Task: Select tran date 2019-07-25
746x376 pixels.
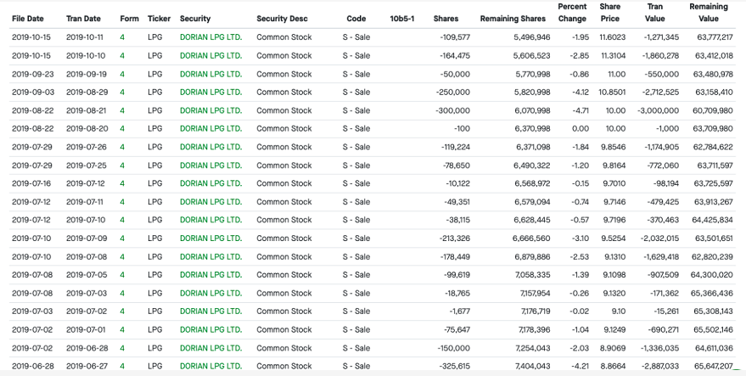Action: point(86,166)
